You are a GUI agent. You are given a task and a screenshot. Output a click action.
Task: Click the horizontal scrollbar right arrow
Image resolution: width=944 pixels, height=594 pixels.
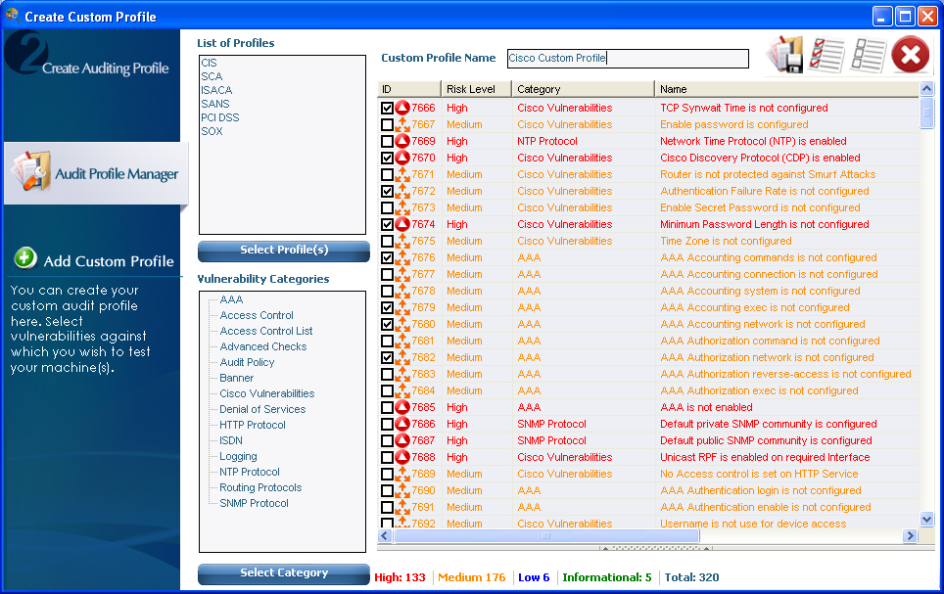(x=910, y=535)
